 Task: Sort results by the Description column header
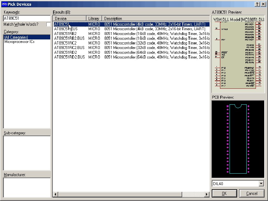[156, 18]
